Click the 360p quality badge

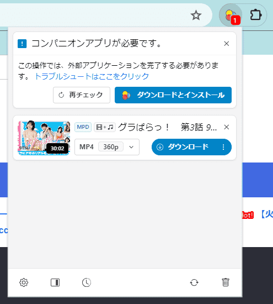point(111,147)
